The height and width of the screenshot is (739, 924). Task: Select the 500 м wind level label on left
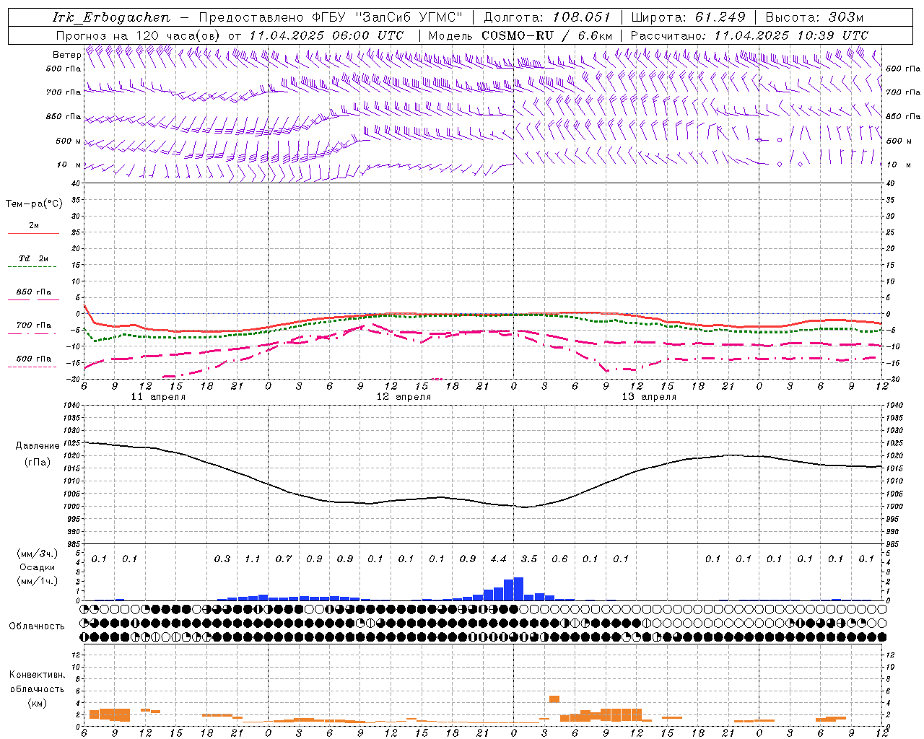69,141
